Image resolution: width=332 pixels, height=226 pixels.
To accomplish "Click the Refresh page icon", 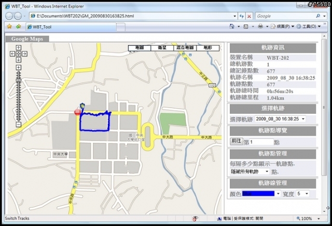I will tap(242, 16).
